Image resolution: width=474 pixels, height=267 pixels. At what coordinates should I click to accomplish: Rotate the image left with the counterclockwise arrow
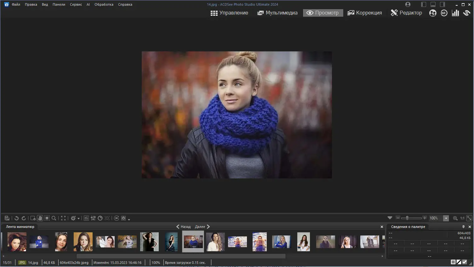point(16,218)
